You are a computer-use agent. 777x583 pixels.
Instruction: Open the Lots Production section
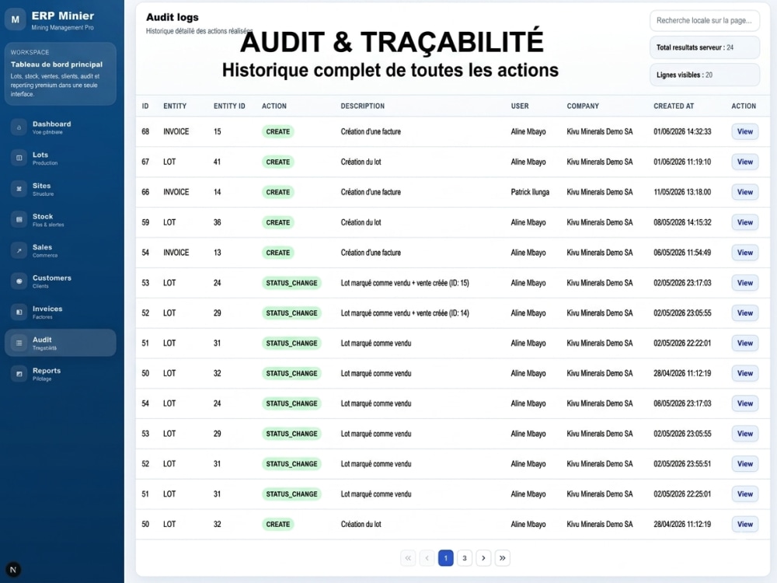[x=61, y=158]
